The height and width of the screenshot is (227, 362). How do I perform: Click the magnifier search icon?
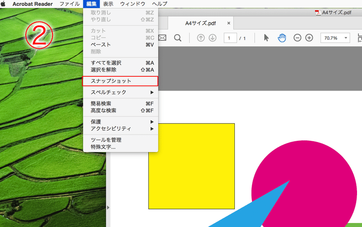pyautogui.click(x=177, y=38)
